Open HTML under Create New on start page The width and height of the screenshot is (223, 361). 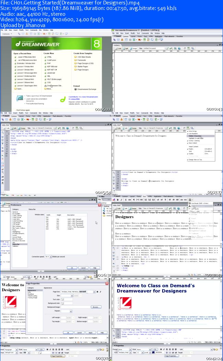tap(49, 57)
